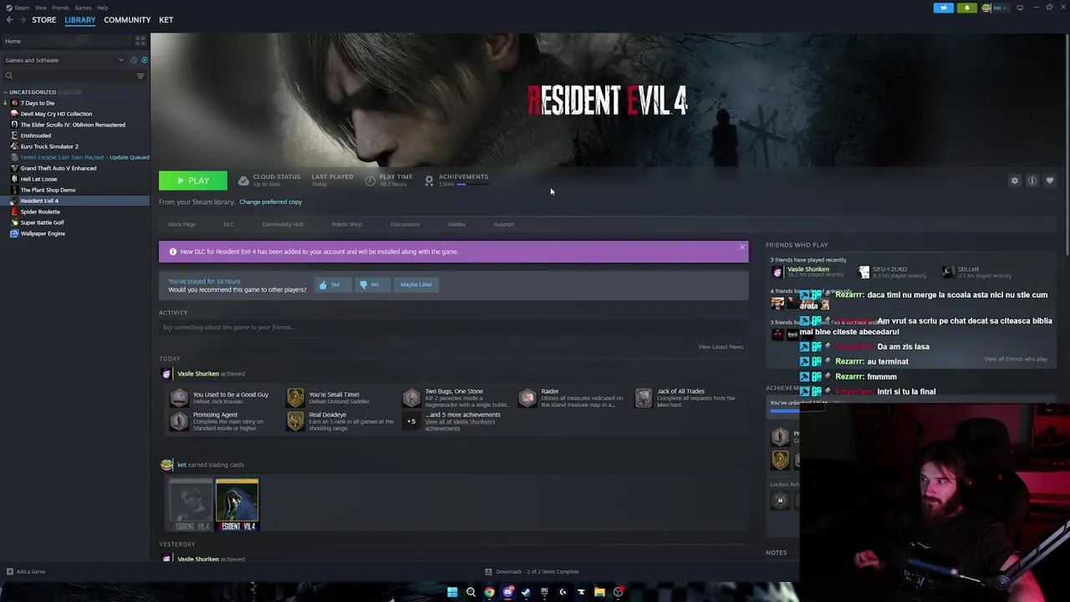Open the COMMUNITY tab
This screenshot has height=602, width=1070.
coord(127,20)
